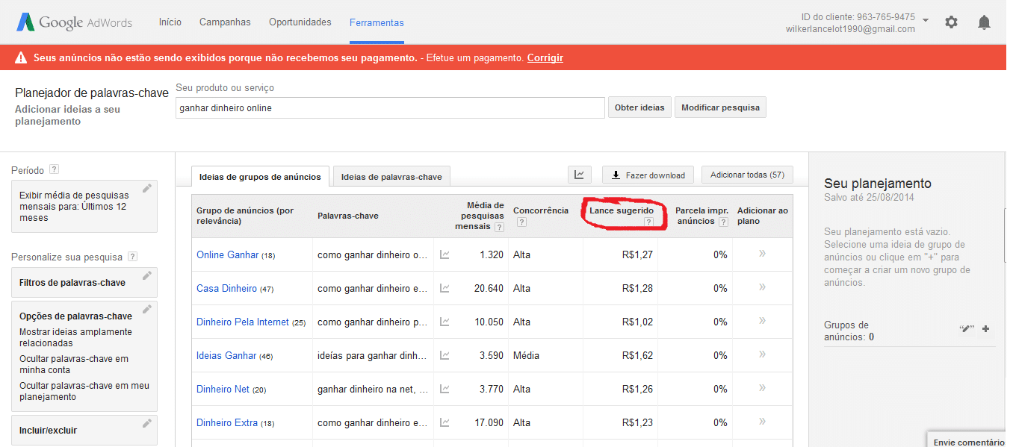Open the Casa Dinheiro ad group link
Viewport: 1016px width, 447px height.
(226, 288)
